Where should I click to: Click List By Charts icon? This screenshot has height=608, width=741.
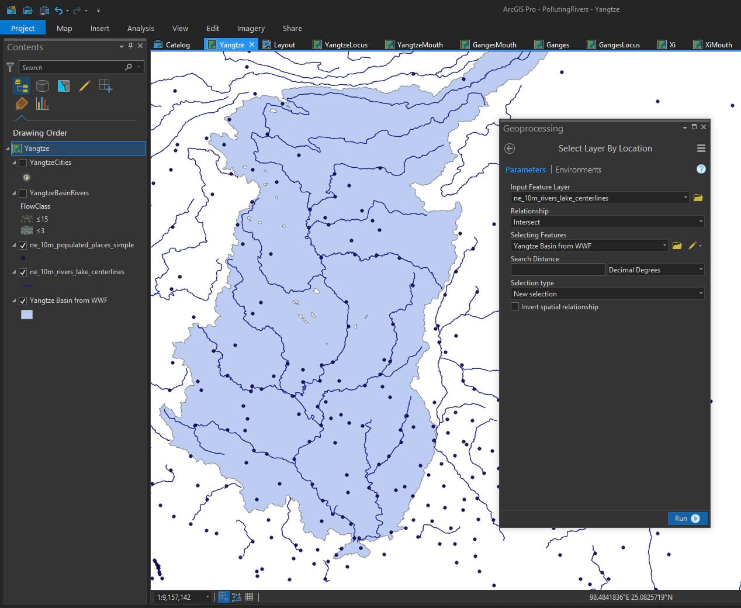click(42, 104)
